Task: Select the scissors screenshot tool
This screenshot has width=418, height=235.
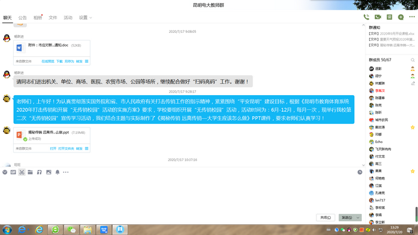Action: 22,172
